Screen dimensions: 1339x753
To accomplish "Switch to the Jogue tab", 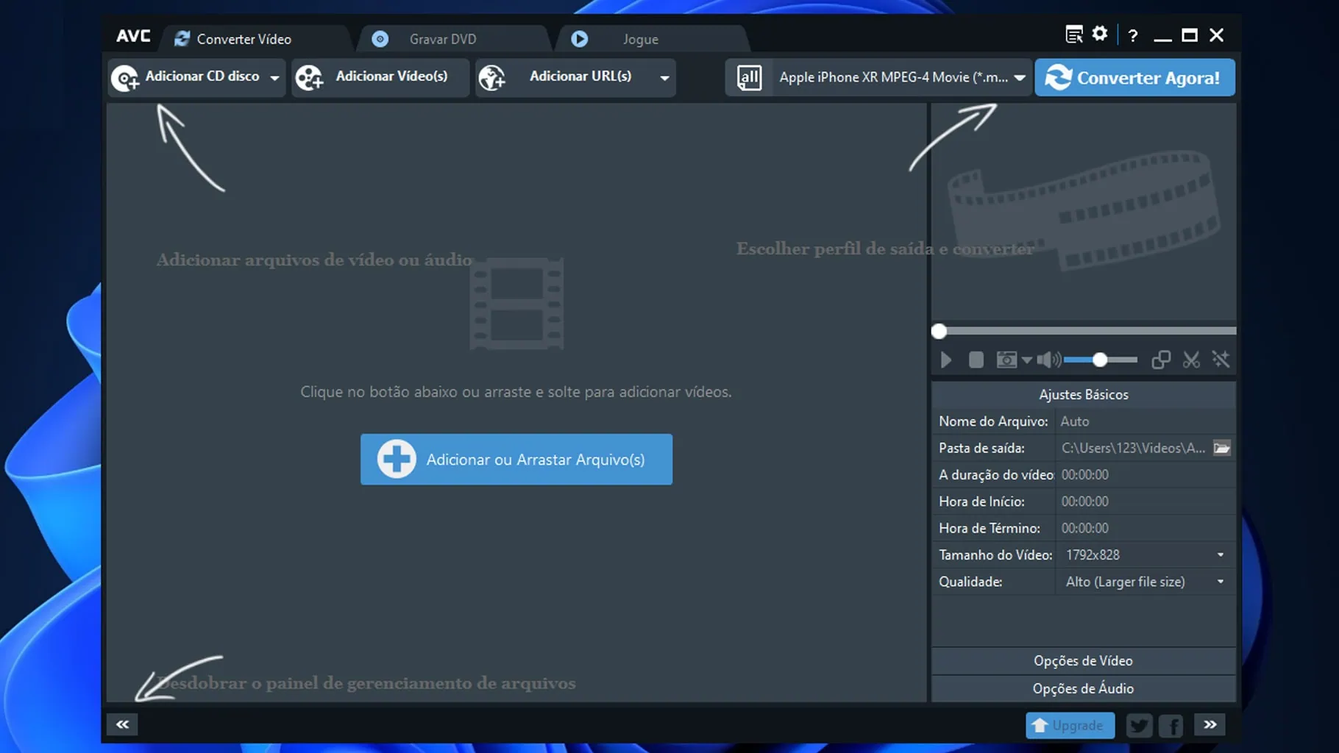I will (639, 39).
